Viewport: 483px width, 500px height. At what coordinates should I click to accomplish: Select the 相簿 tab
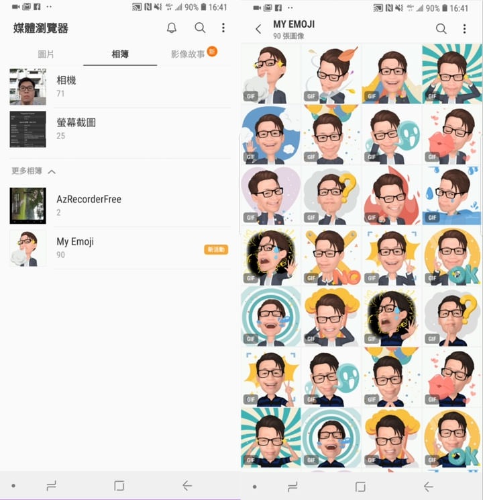pyautogui.click(x=120, y=54)
